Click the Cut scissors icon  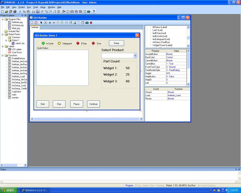[20, 11]
